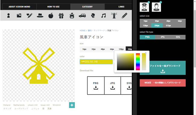Click the rainbow hue slider in the color picker
Viewport: 196px width, 115px height.
point(138,62)
